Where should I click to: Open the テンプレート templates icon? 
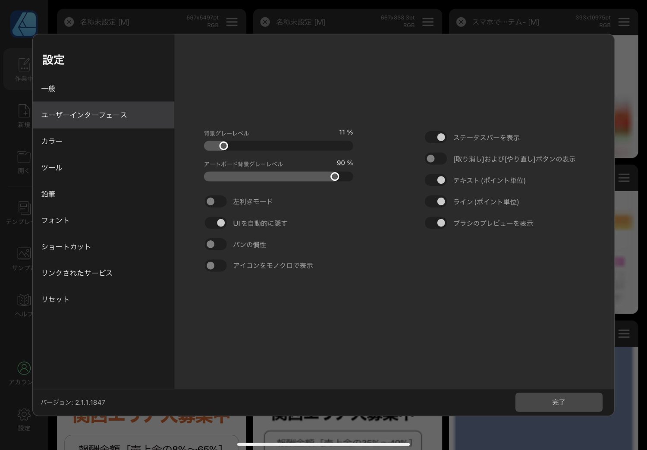point(24,208)
